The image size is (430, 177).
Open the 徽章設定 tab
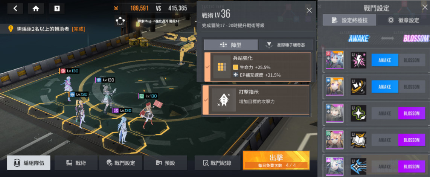pos(403,20)
